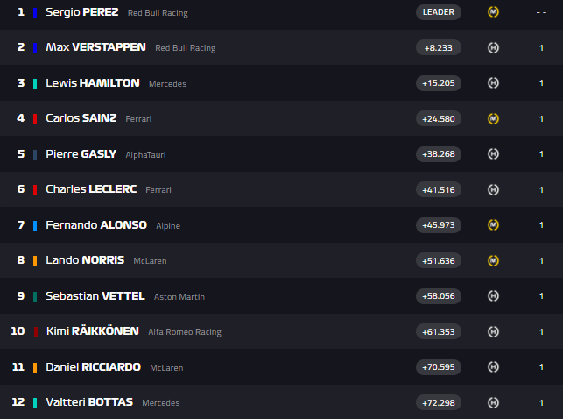Click Sergio Perez's medium tyre icon

tap(494, 12)
